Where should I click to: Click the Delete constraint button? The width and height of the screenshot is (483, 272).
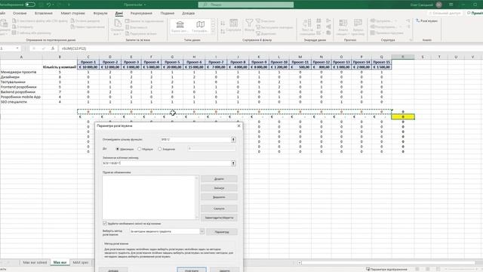click(219, 196)
